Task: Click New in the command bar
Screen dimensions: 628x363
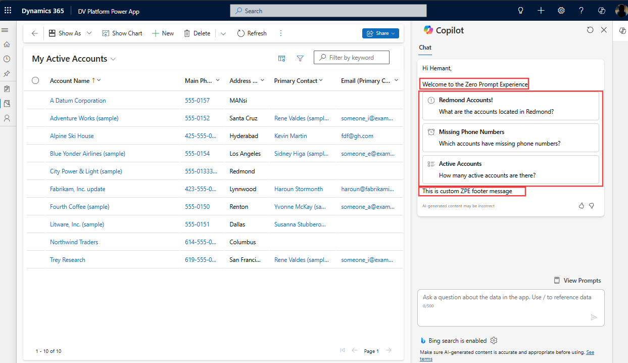Action: pyautogui.click(x=163, y=33)
